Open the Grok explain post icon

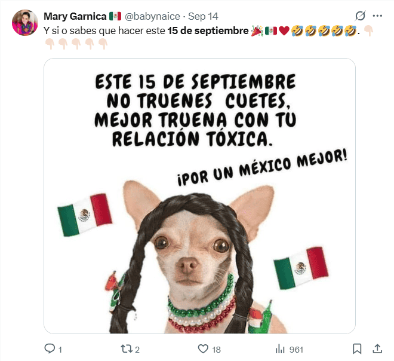[360, 16]
